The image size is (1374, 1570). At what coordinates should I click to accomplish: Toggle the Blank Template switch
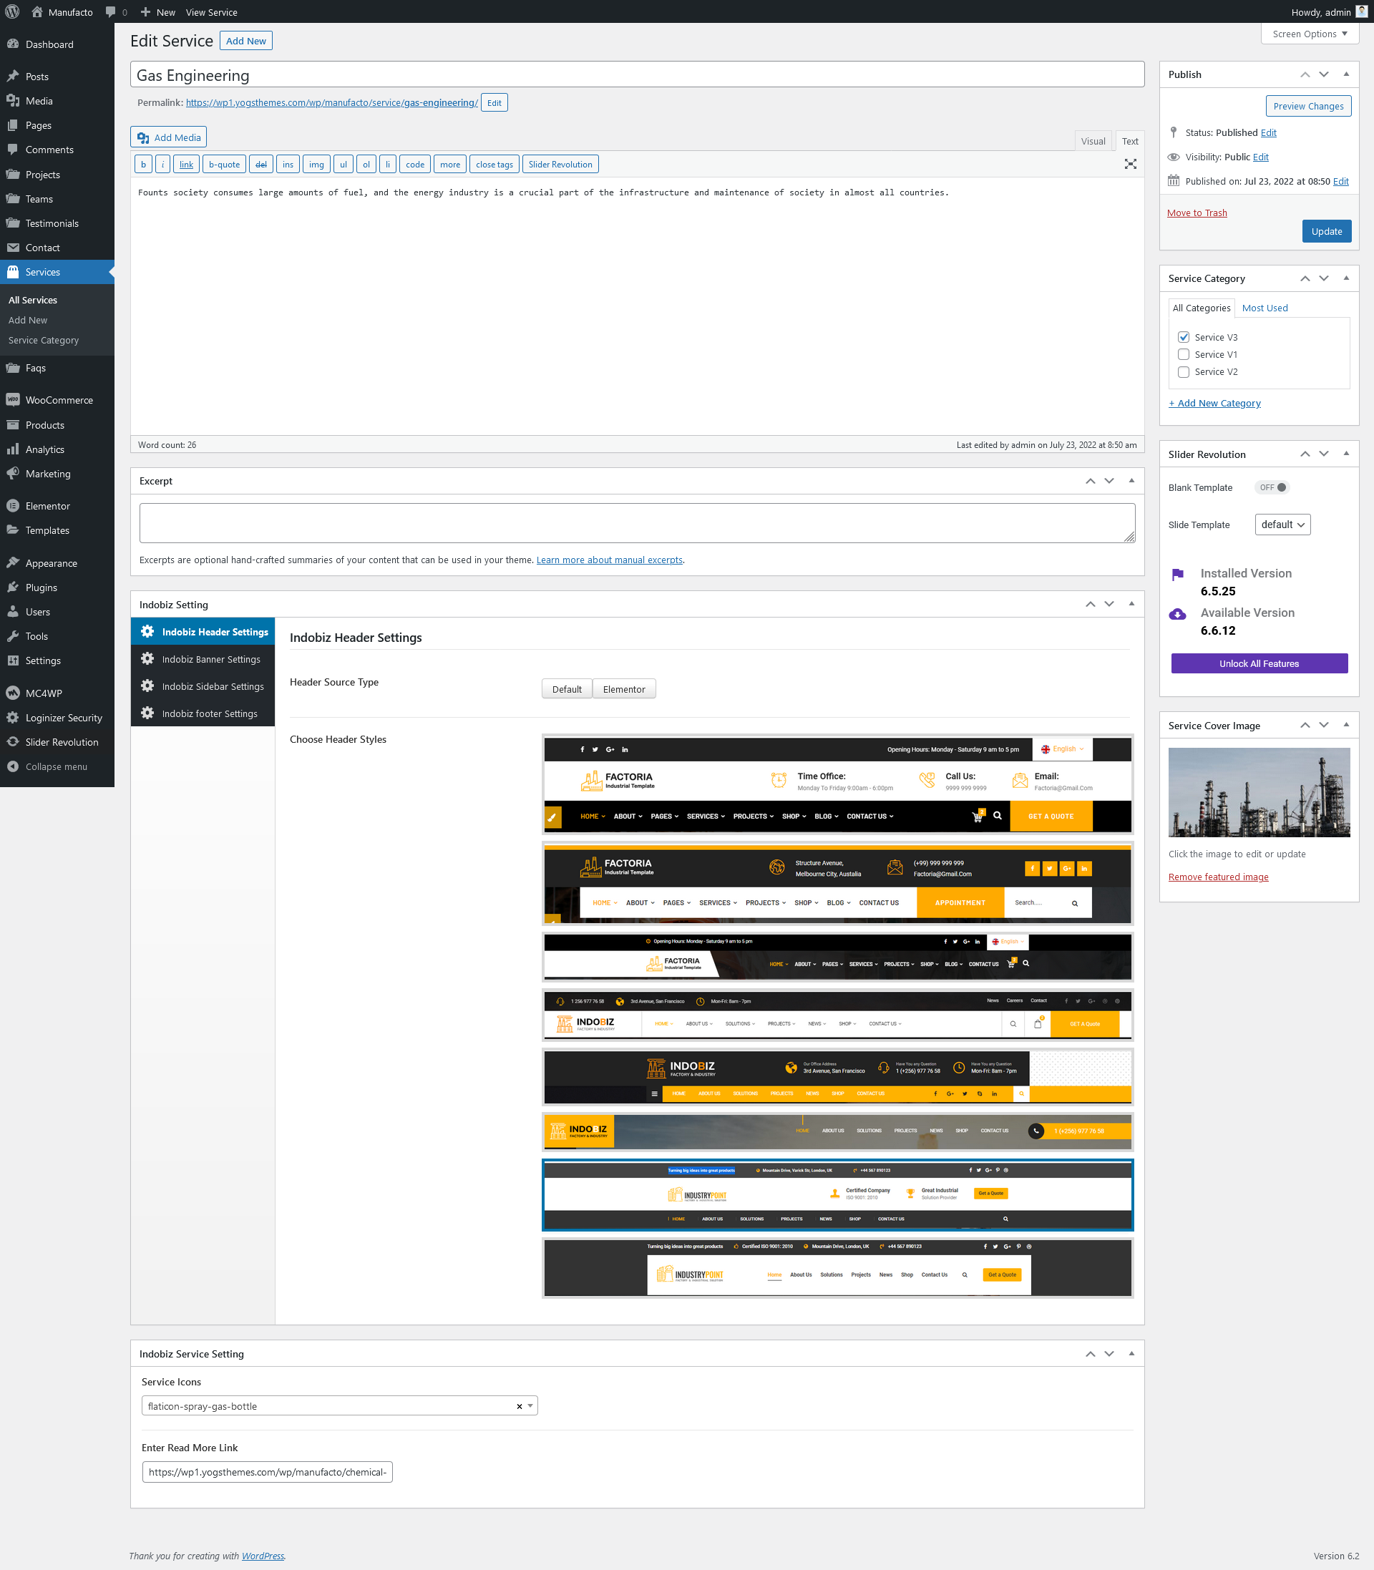(x=1273, y=487)
